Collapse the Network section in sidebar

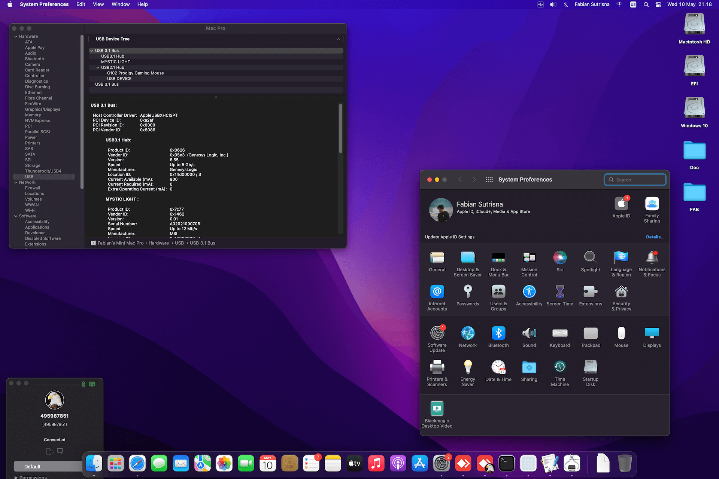pos(16,182)
